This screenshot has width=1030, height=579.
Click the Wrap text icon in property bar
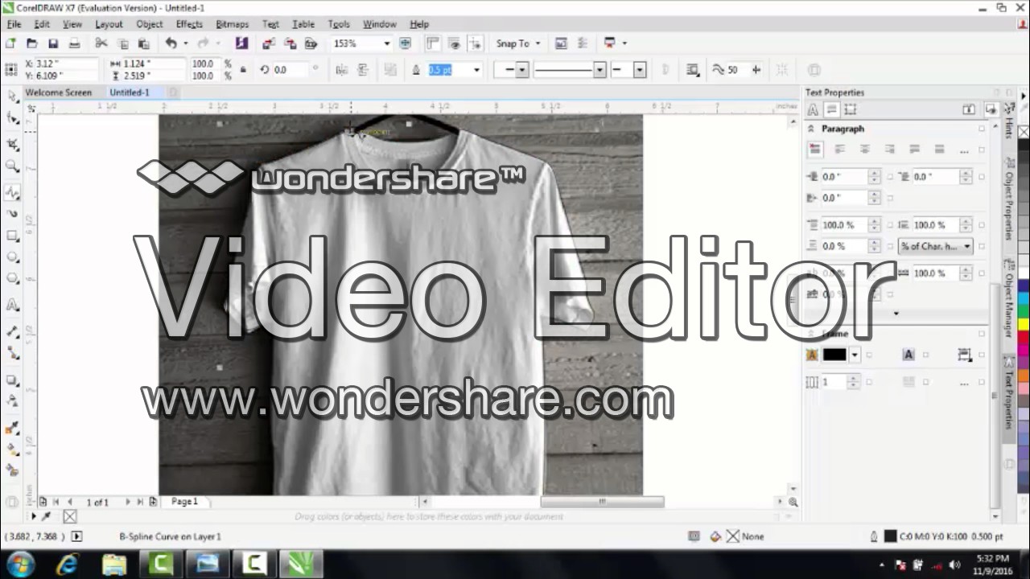tap(692, 70)
